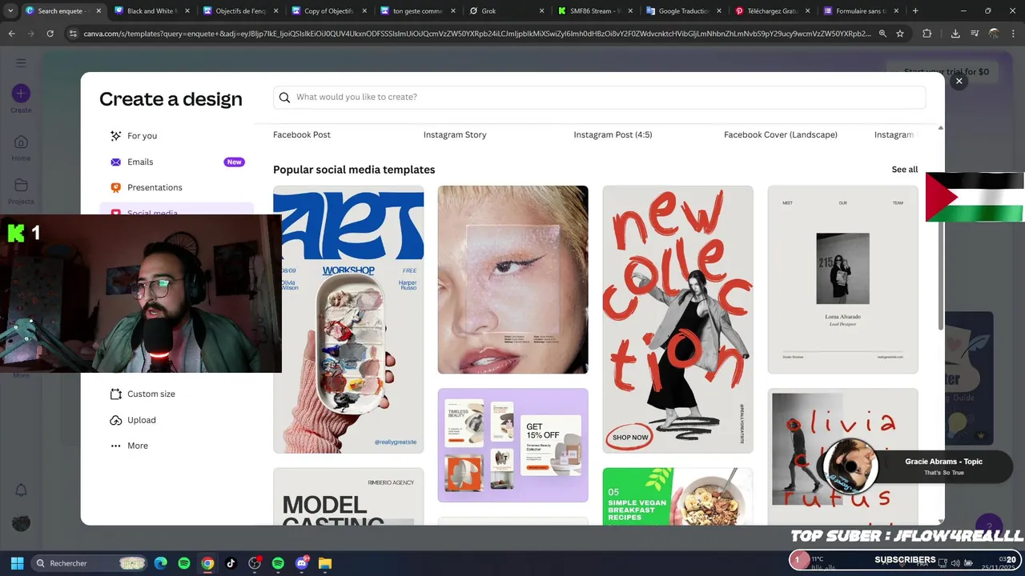Click the Upload cloud icon
The width and height of the screenshot is (1025, 576).
(x=116, y=420)
